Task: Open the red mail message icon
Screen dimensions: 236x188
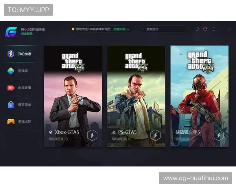Action: coord(205,29)
